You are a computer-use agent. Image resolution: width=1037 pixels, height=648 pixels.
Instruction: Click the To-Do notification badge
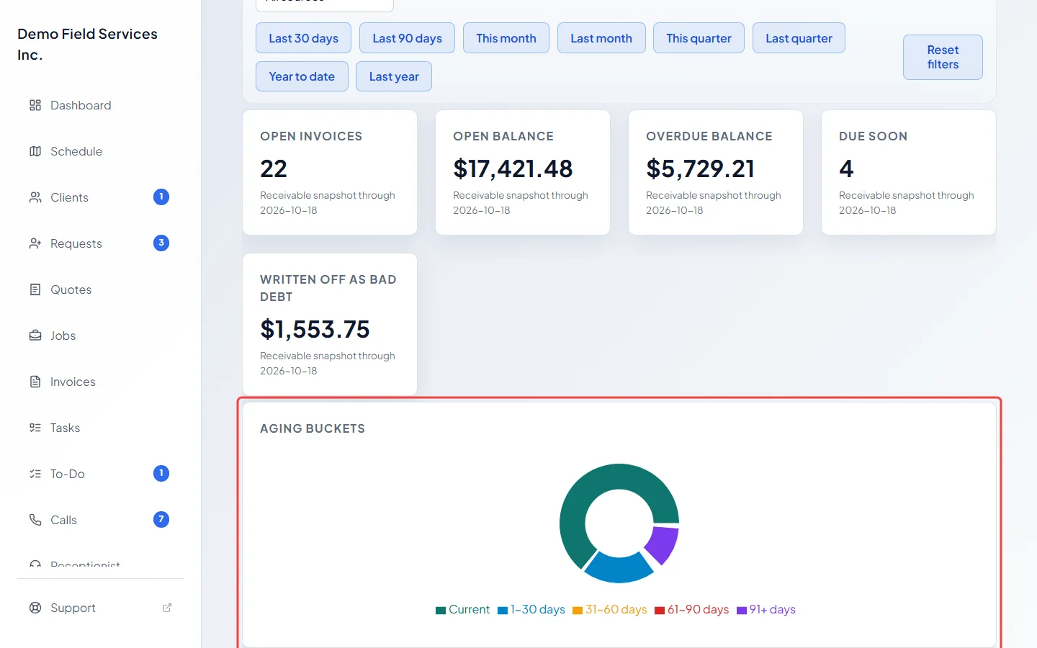161,473
